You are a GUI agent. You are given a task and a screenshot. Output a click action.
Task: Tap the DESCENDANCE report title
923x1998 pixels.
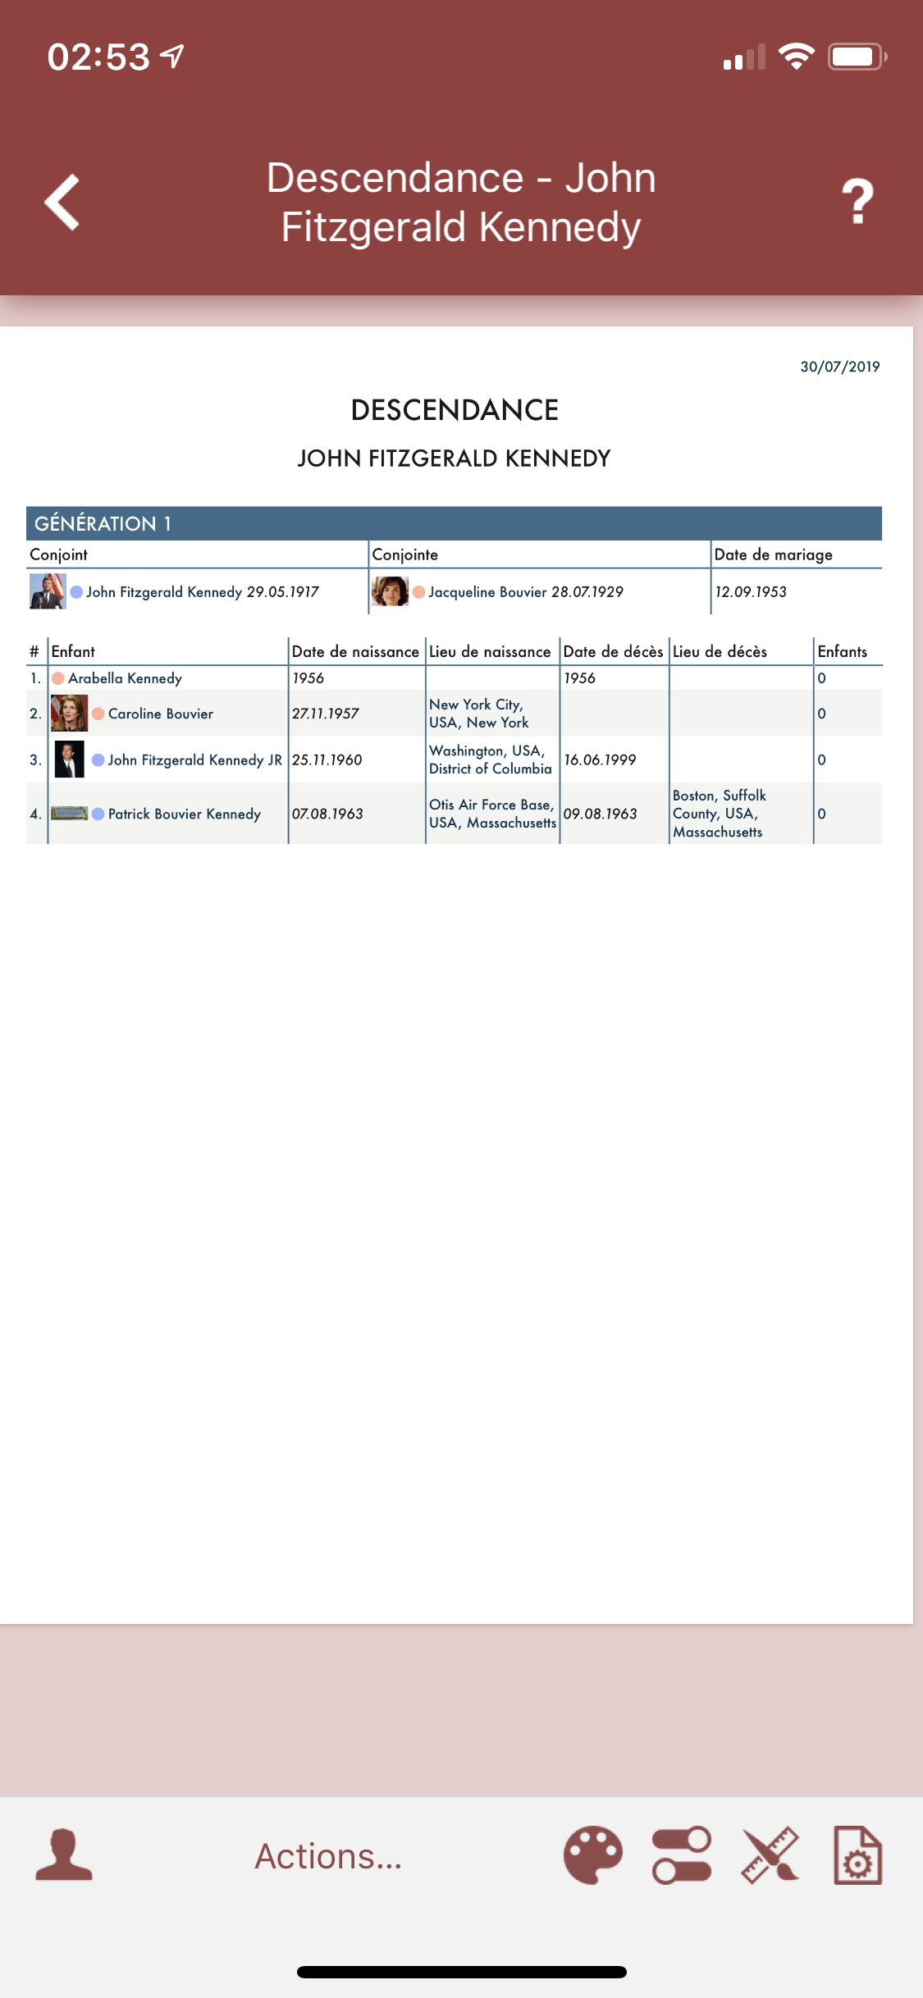tap(455, 410)
